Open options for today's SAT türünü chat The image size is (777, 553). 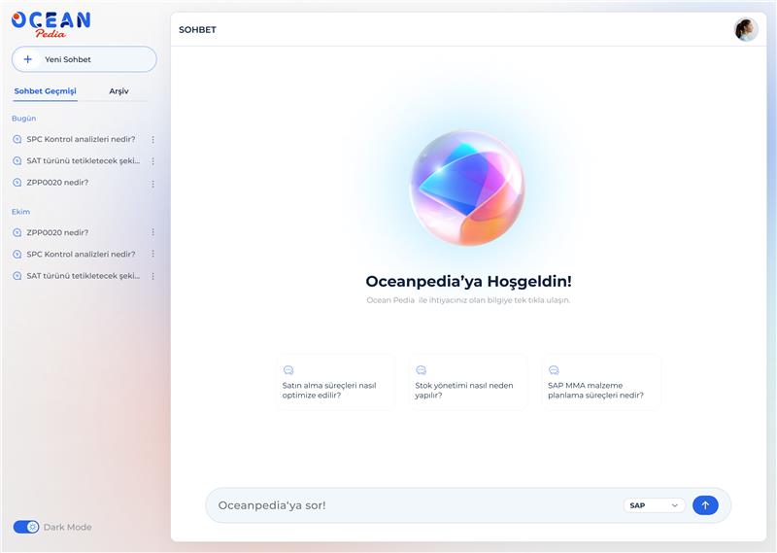[x=153, y=161]
